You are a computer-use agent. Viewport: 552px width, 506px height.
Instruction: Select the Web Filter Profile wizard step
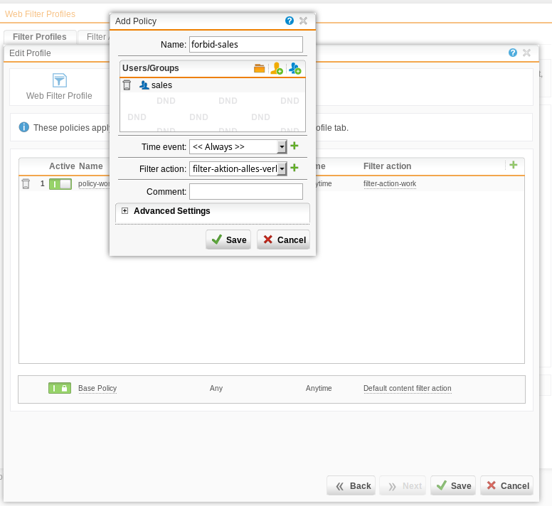[59, 87]
